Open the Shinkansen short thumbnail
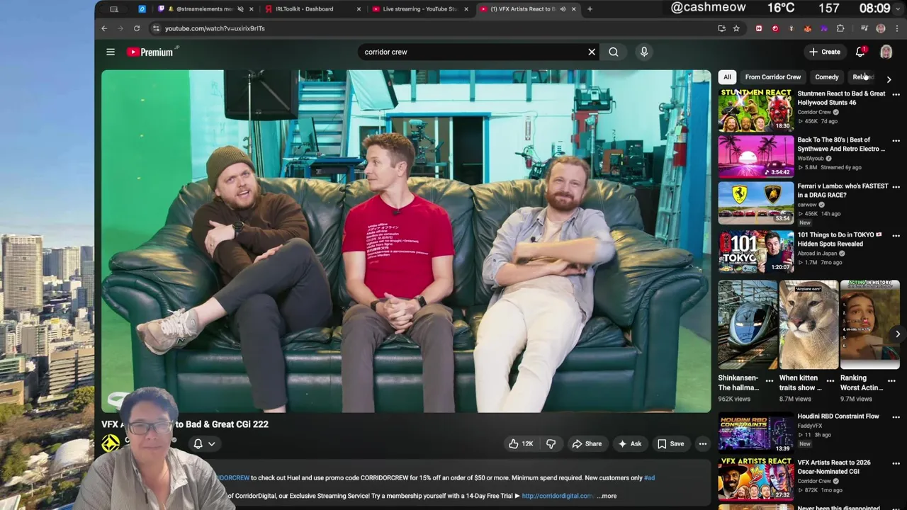The image size is (907, 510). (x=748, y=324)
